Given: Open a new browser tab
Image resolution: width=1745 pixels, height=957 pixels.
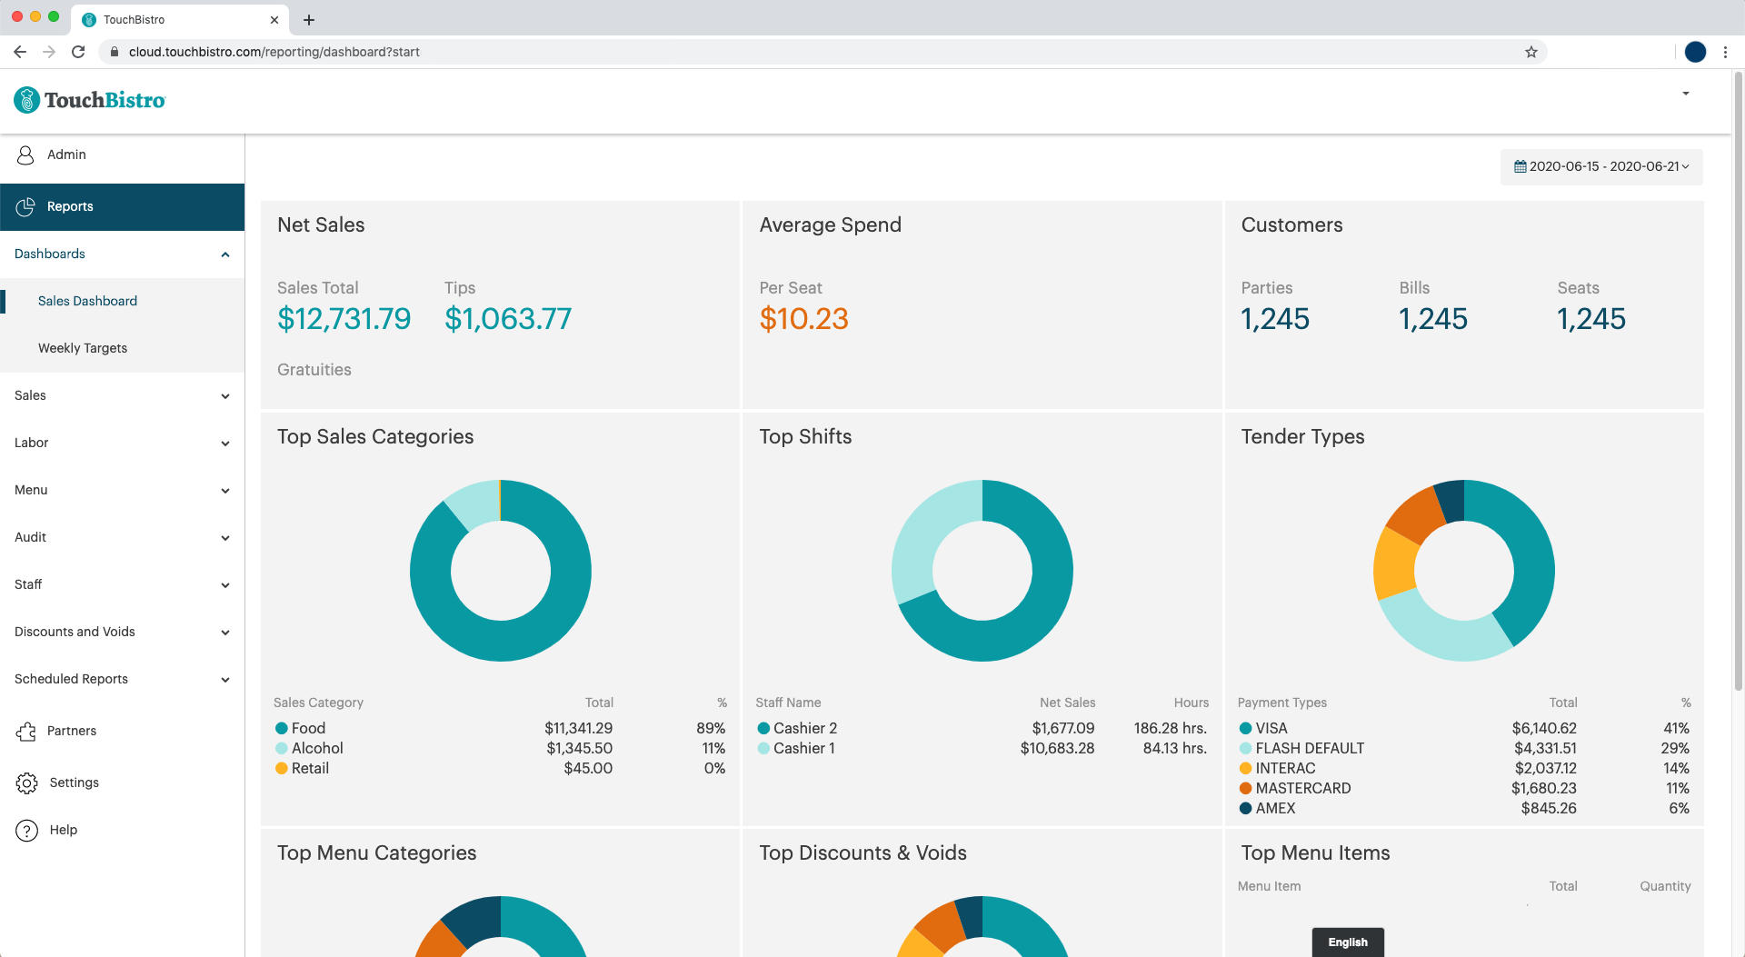Looking at the screenshot, I should click(x=309, y=20).
